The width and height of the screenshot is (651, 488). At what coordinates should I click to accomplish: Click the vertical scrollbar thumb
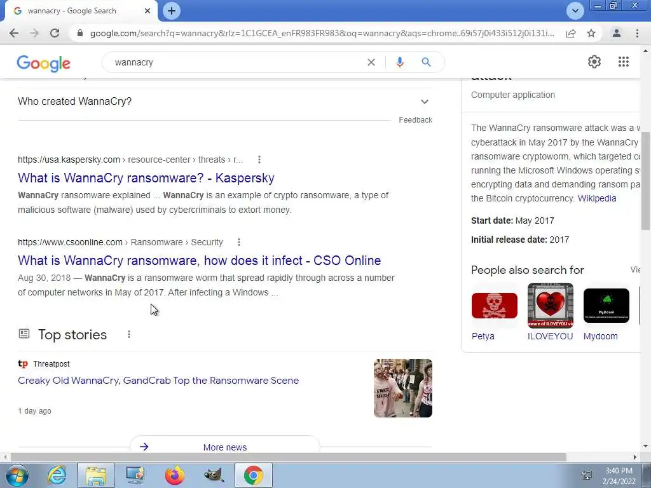(645, 180)
